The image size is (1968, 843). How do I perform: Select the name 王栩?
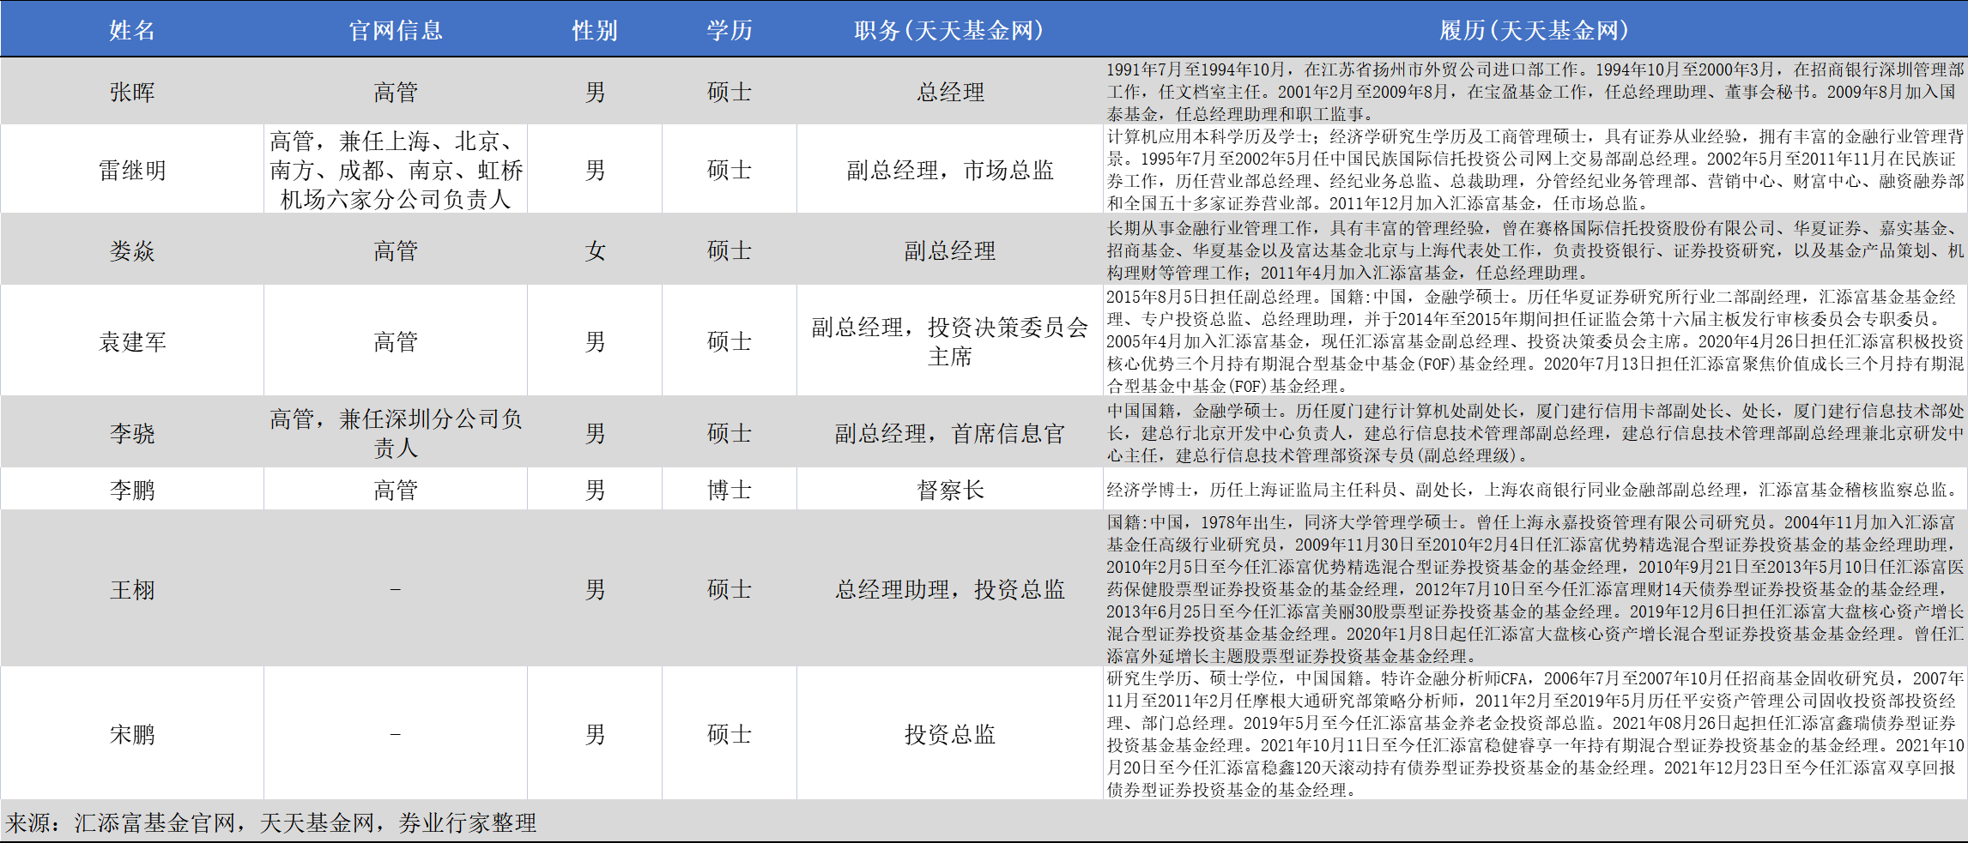click(x=132, y=589)
